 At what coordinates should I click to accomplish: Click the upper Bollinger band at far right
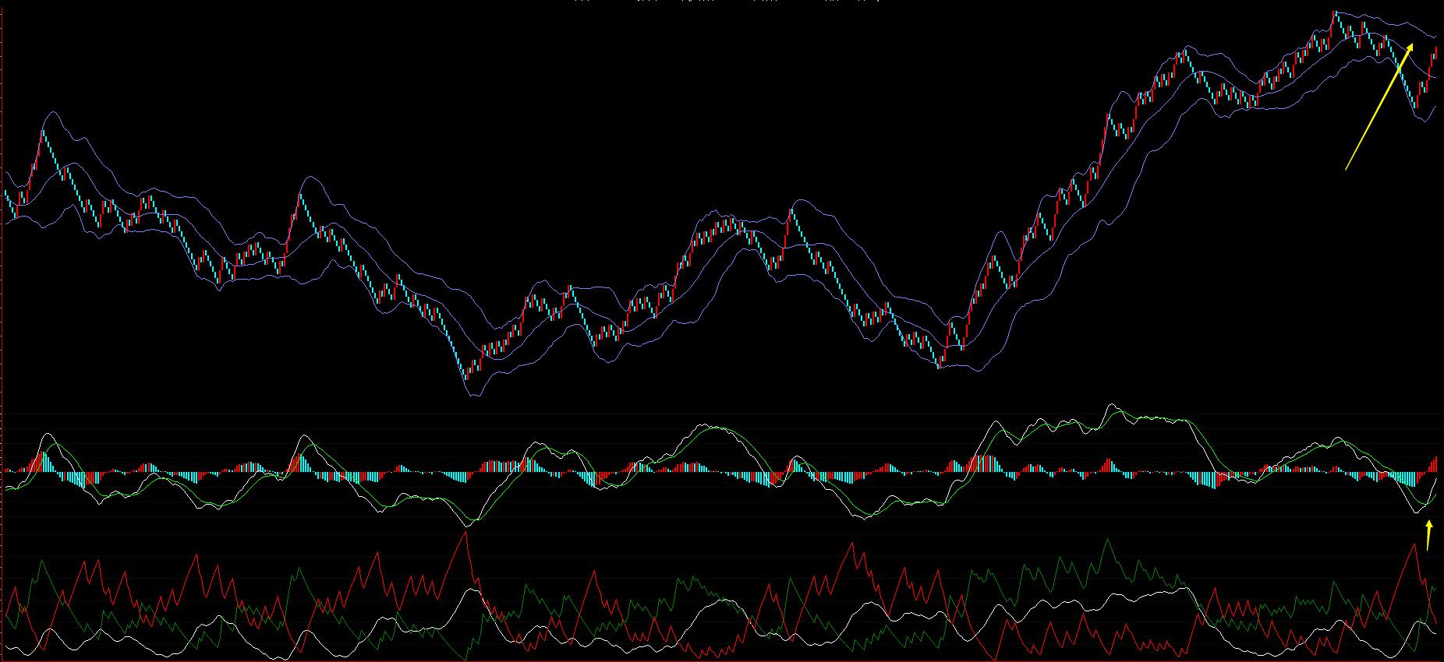[x=1433, y=36]
